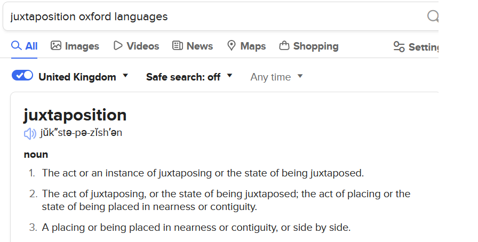Click the search magnifier icon in search box

click(x=433, y=17)
